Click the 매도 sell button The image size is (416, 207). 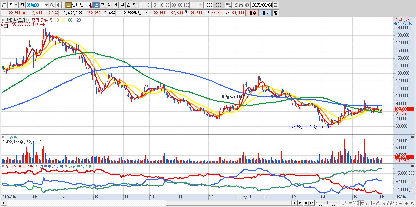[x=265, y=13]
